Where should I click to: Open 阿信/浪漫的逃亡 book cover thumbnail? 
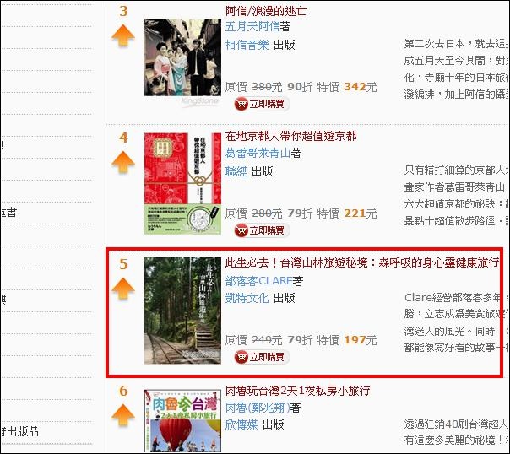click(x=182, y=57)
